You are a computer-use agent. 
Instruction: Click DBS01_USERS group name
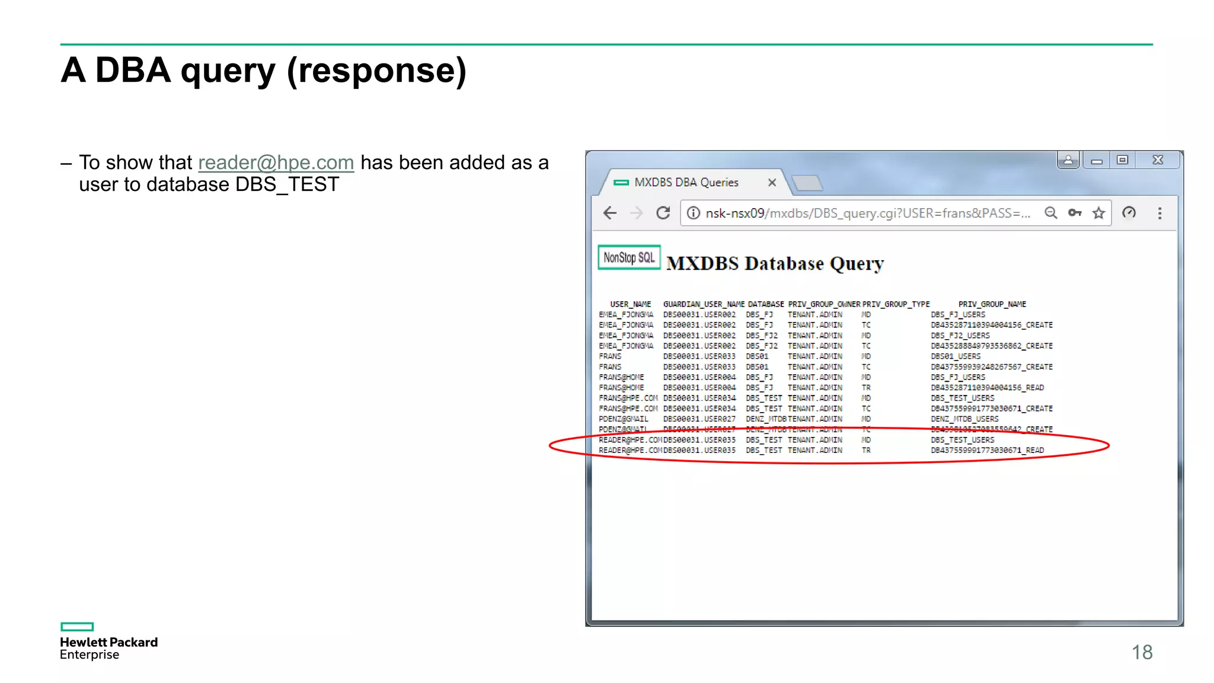point(956,356)
